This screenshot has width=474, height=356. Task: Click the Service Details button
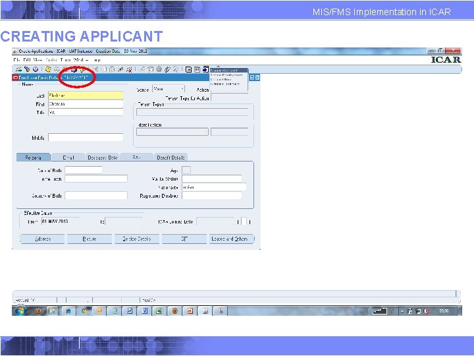(137, 239)
